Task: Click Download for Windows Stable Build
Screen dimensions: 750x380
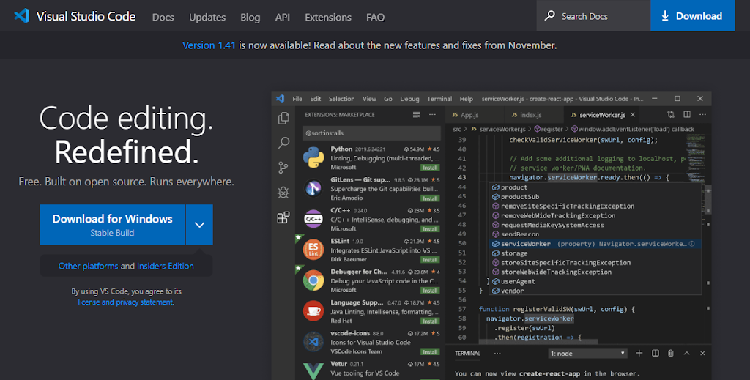Action: (112, 225)
